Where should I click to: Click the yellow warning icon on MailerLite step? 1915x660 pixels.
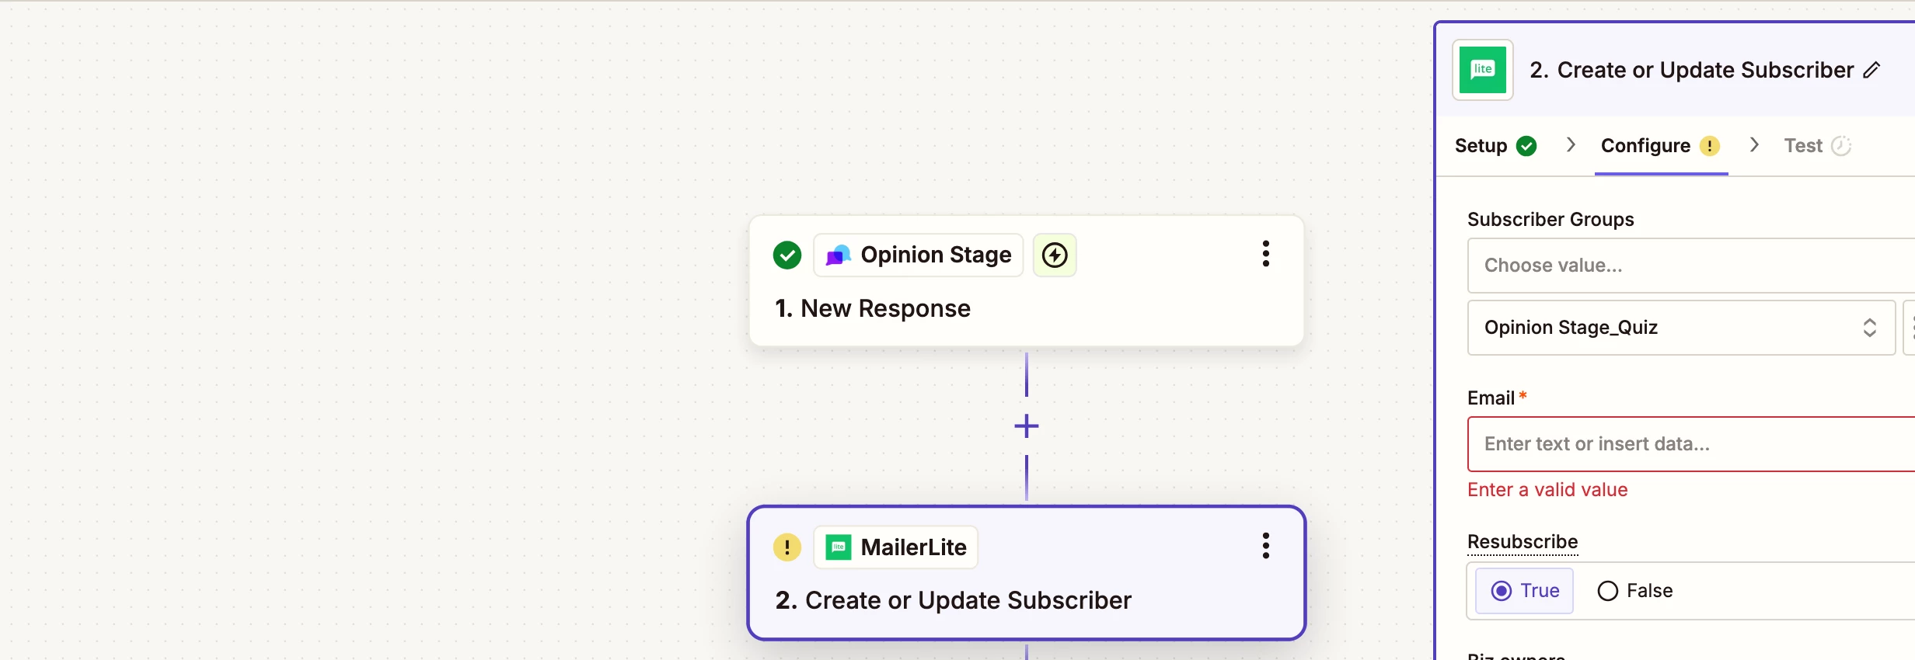click(x=787, y=547)
